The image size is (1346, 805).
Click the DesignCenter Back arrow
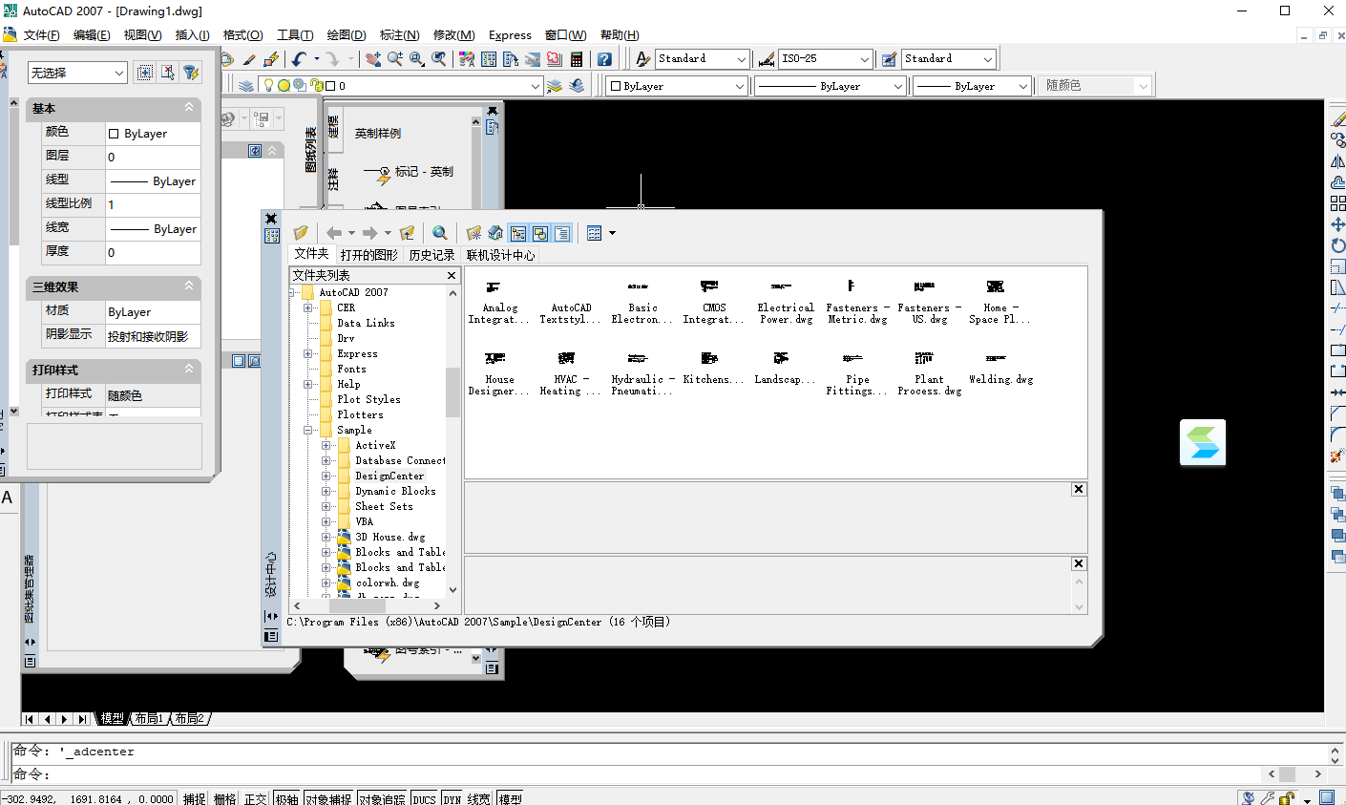[334, 233]
